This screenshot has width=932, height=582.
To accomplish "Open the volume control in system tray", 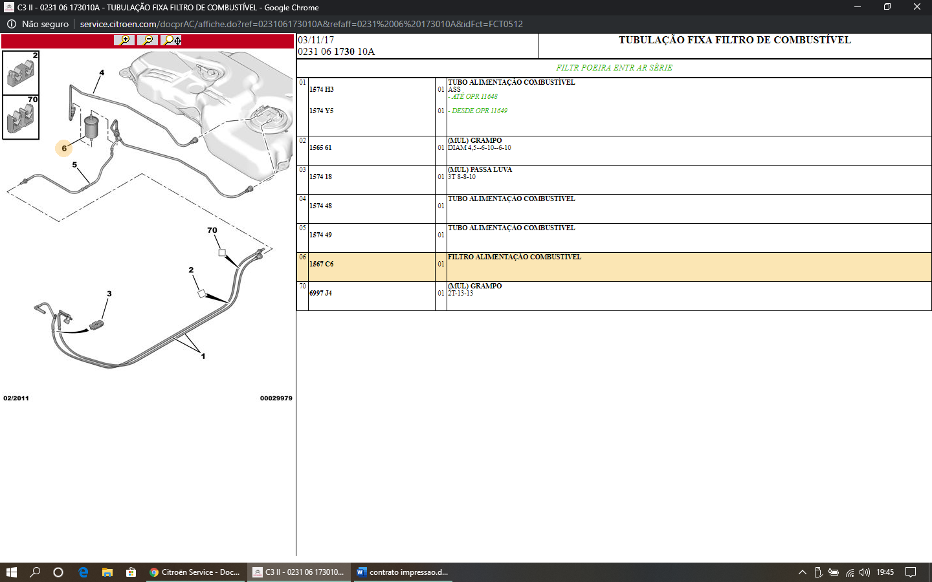I will pos(865,572).
